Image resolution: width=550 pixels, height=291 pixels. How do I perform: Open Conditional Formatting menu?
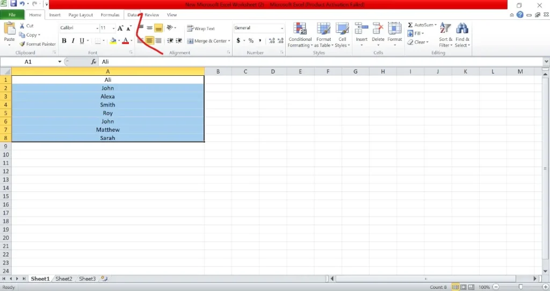pos(300,35)
